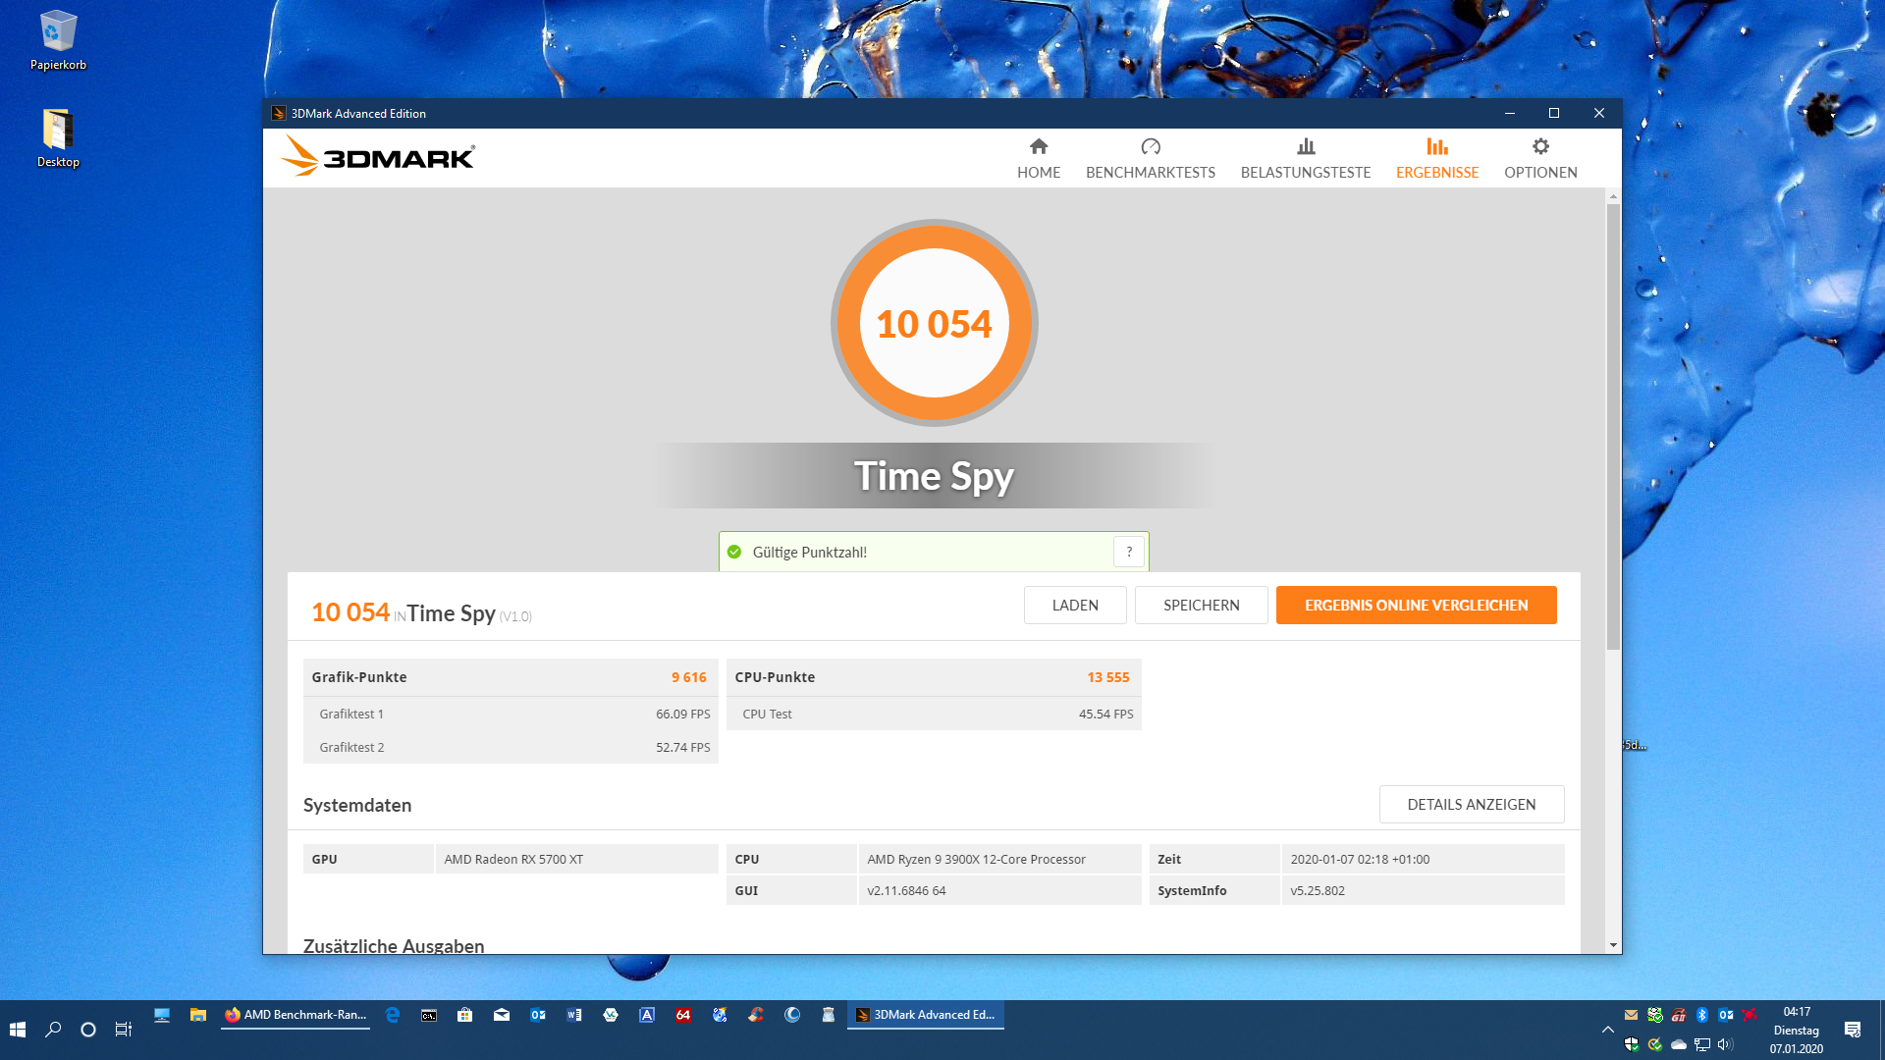This screenshot has width=1885, height=1060.
Task: Switch to Firefox AMD Benchmark taskbar item
Action: point(296,1015)
